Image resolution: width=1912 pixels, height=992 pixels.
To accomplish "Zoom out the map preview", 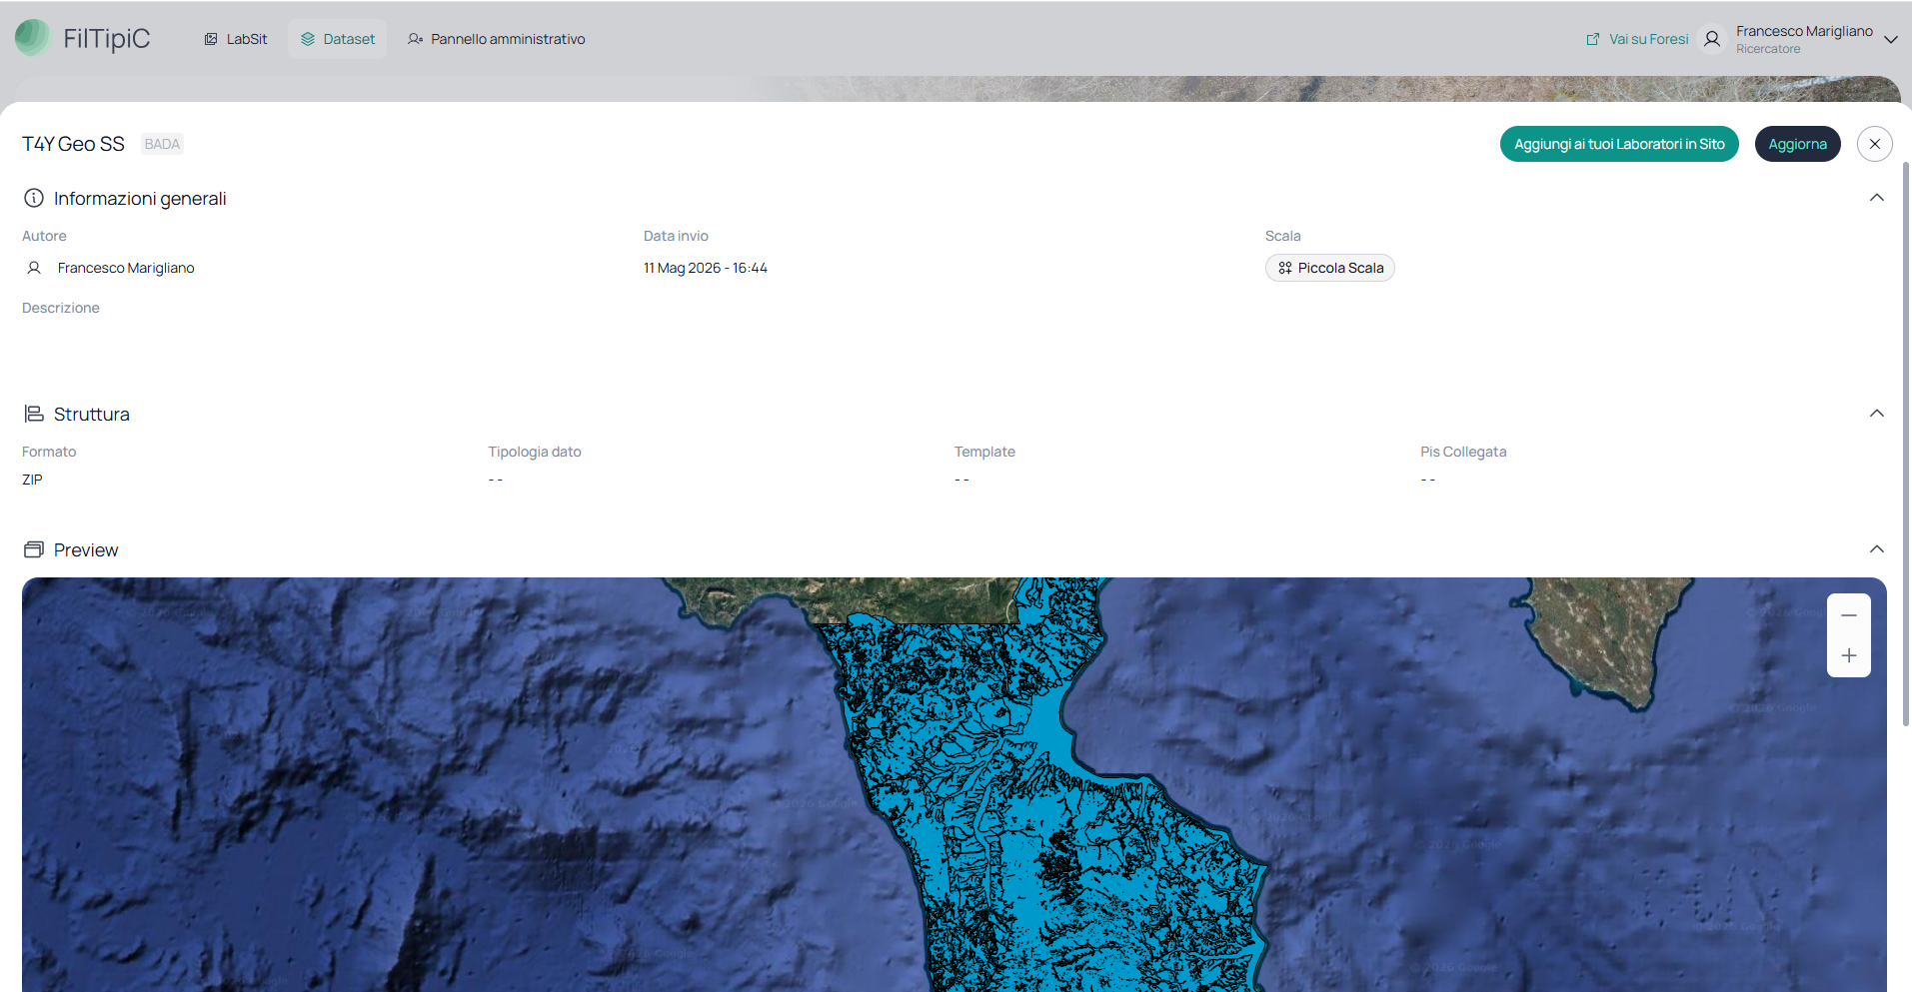I will [1849, 615].
